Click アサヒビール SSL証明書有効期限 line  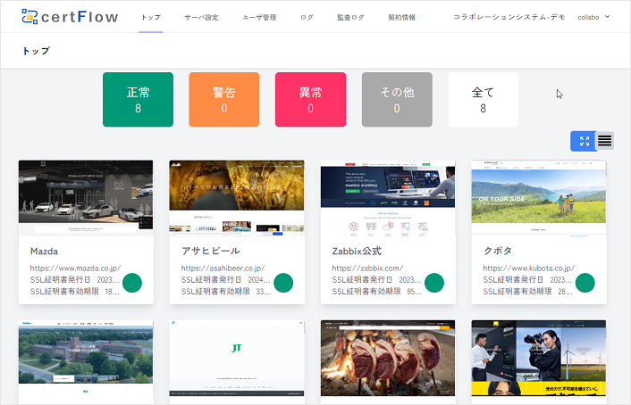226,292
